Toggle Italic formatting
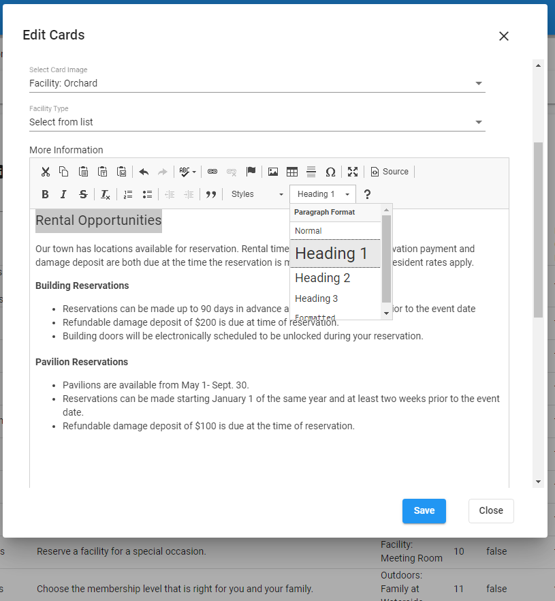The height and width of the screenshot is (601, 555). 63,194
